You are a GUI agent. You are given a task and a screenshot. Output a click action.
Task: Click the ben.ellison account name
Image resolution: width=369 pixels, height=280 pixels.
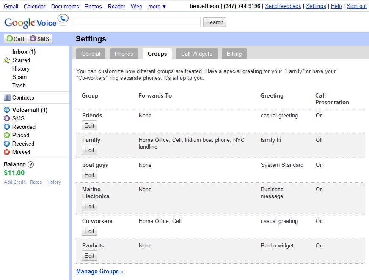[x=204, y=6]
